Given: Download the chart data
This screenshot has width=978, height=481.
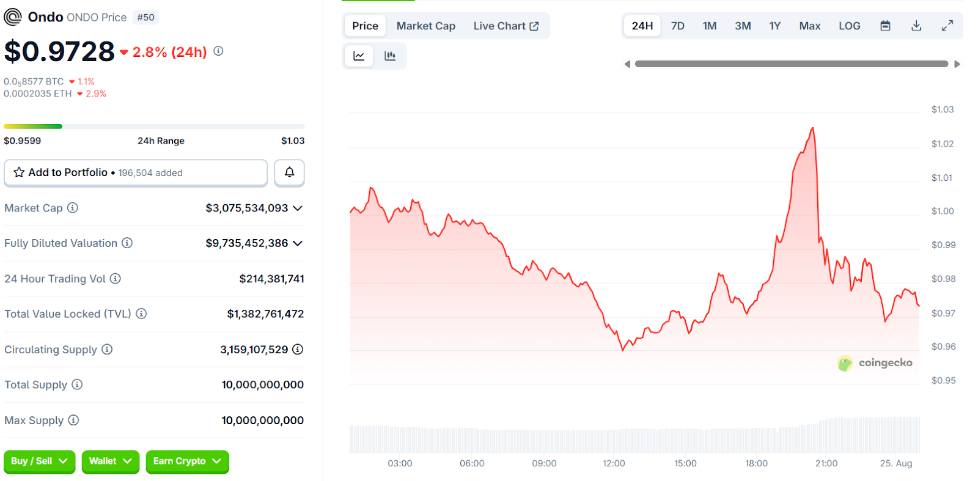Looking at the screenshot, I should coord(916,26).
